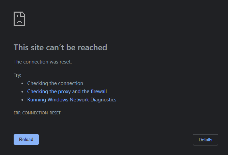Click the word 'firewall' in the proxy link
This screenshot has height=155, width=228.
point(99,91)
